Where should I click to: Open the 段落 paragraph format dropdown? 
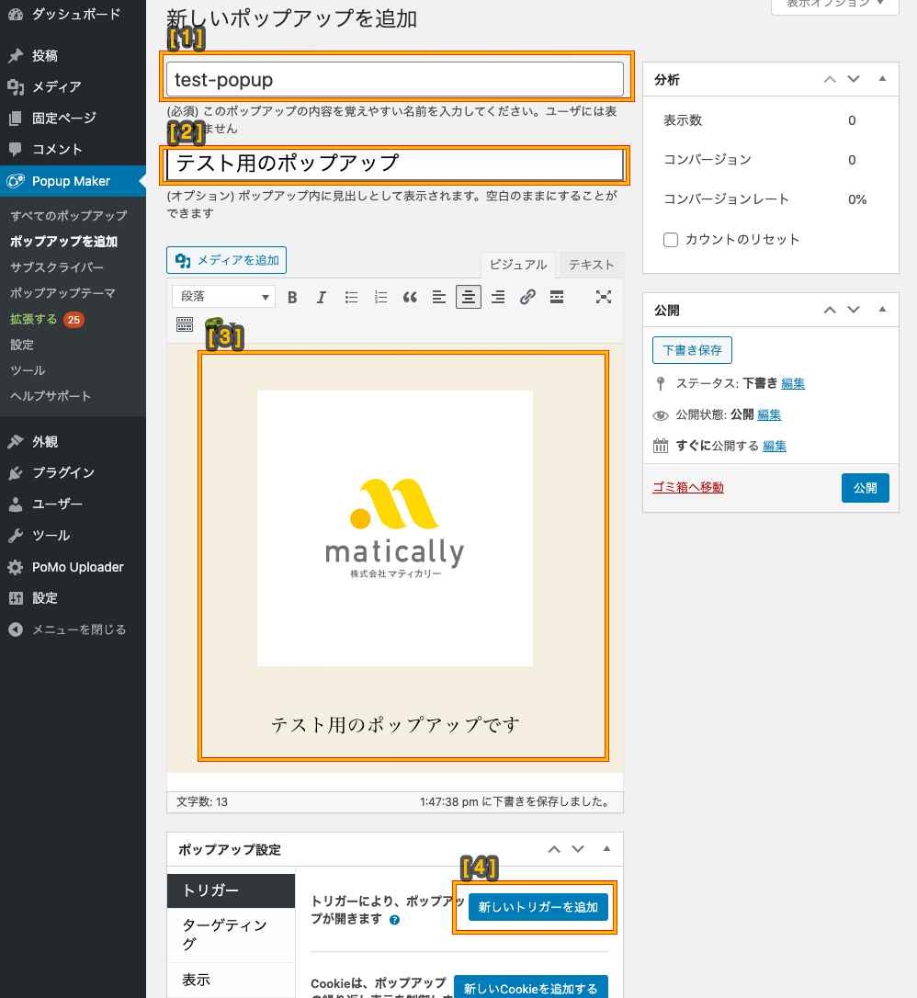(223, 297)
